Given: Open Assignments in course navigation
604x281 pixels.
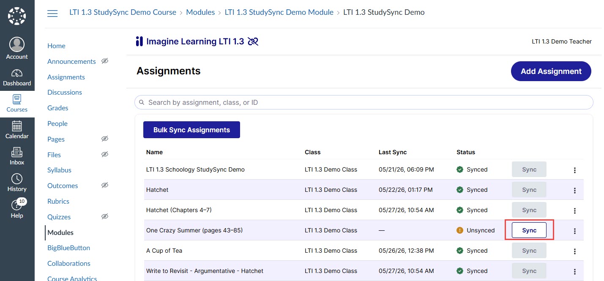Looking at the screenshot, I should point(66,77).
